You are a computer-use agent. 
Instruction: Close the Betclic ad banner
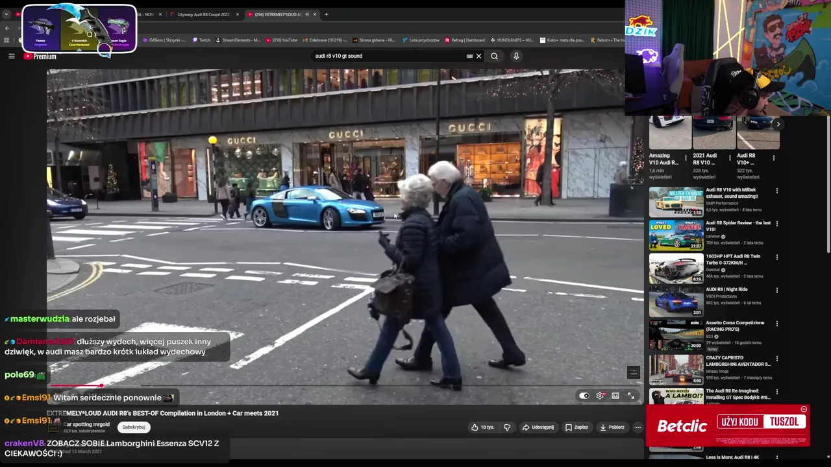point(804,409)
